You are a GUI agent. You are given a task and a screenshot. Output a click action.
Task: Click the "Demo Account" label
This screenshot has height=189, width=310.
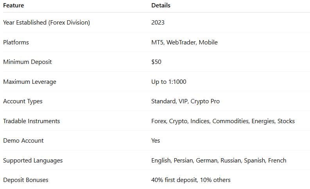pos(23,141)
